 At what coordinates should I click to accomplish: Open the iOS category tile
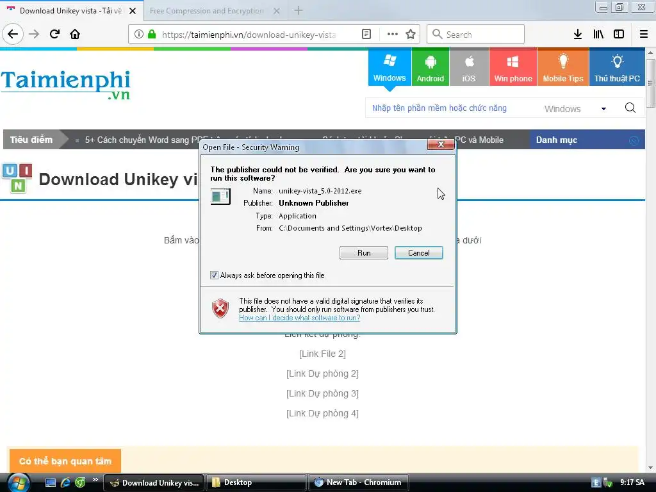(468, 67)
